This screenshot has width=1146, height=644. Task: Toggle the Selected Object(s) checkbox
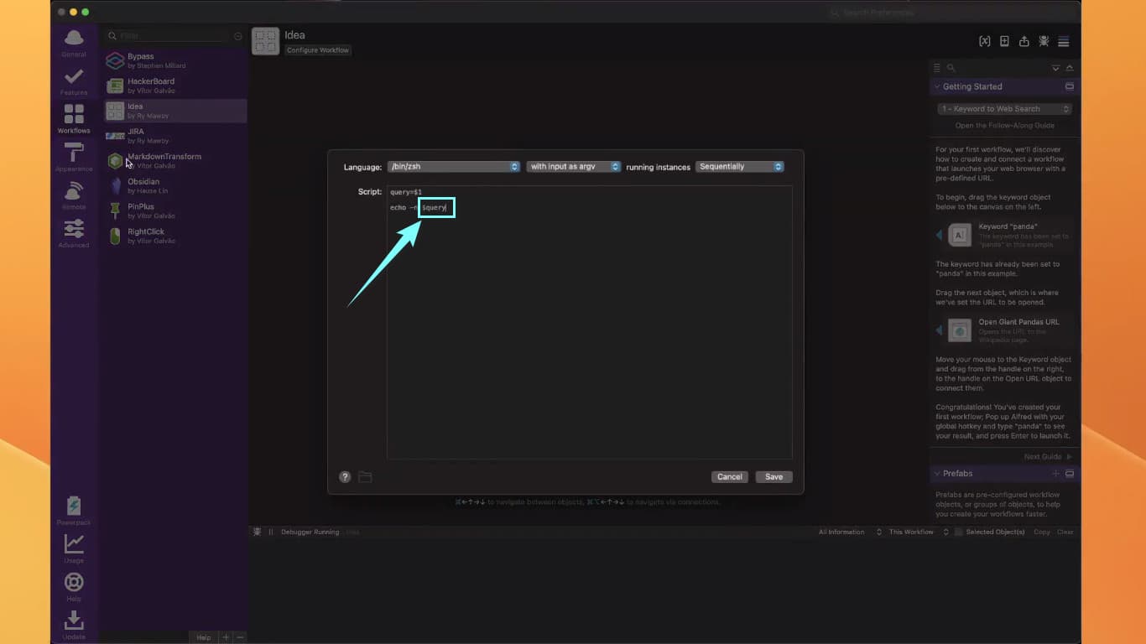click(959, 532)
